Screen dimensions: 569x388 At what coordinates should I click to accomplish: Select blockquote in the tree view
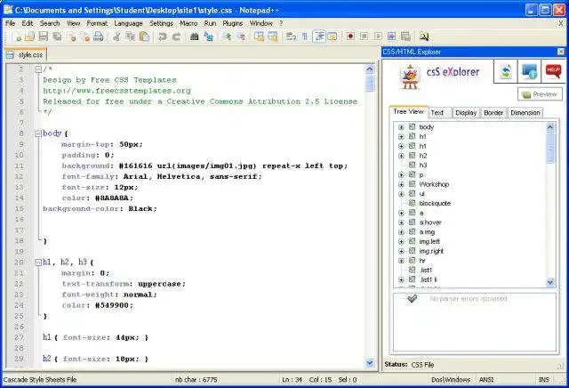pyautogui.click(x=435, y=204)
